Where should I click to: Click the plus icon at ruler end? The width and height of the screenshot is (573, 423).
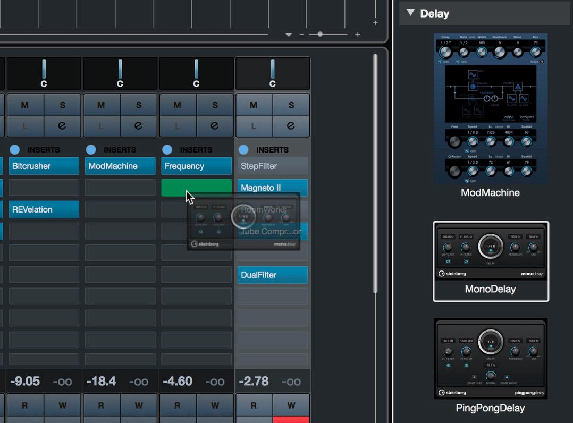[x=375, y=23]
